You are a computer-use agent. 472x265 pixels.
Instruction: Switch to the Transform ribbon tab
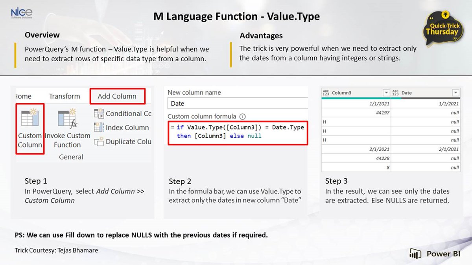pos(65,96)
